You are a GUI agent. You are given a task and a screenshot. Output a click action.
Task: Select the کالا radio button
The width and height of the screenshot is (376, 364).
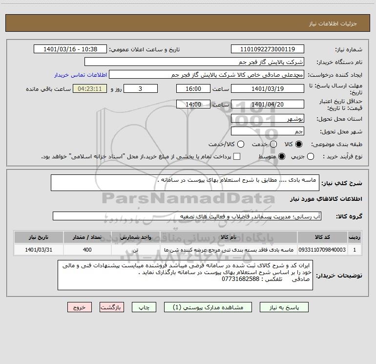(299, 144)
